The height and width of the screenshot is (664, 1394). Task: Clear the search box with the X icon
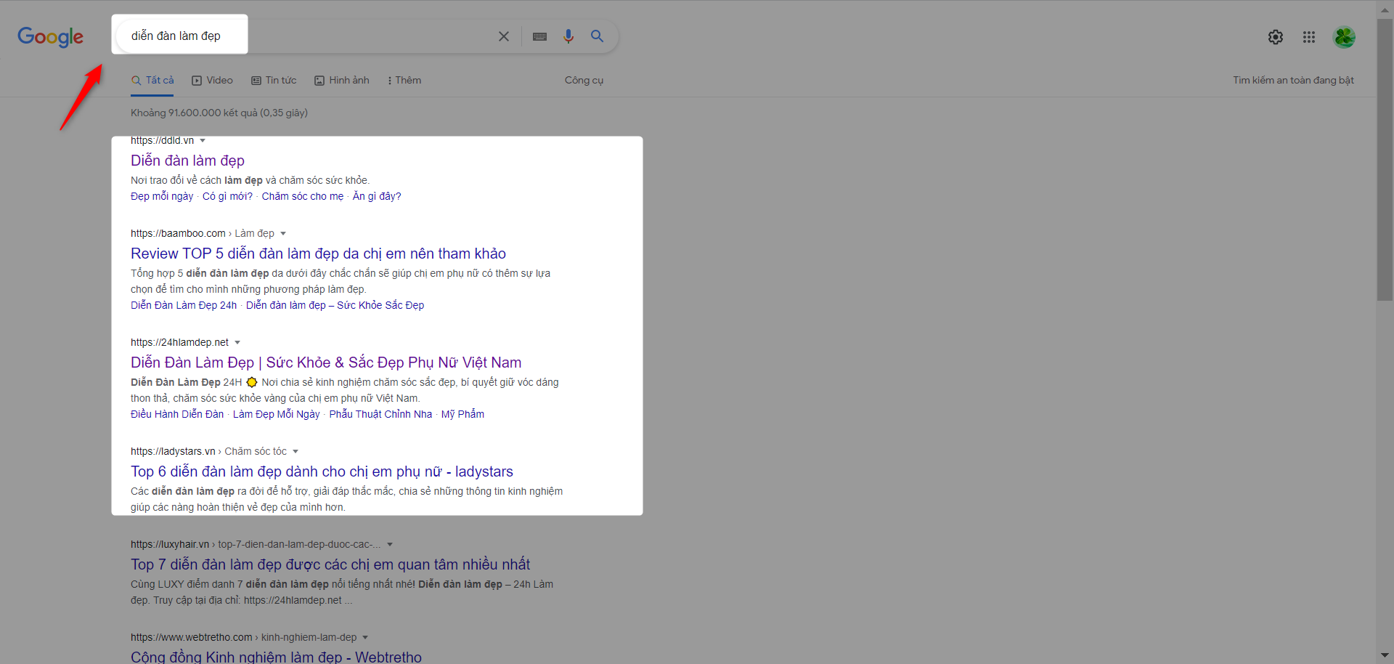pos(503,36)
